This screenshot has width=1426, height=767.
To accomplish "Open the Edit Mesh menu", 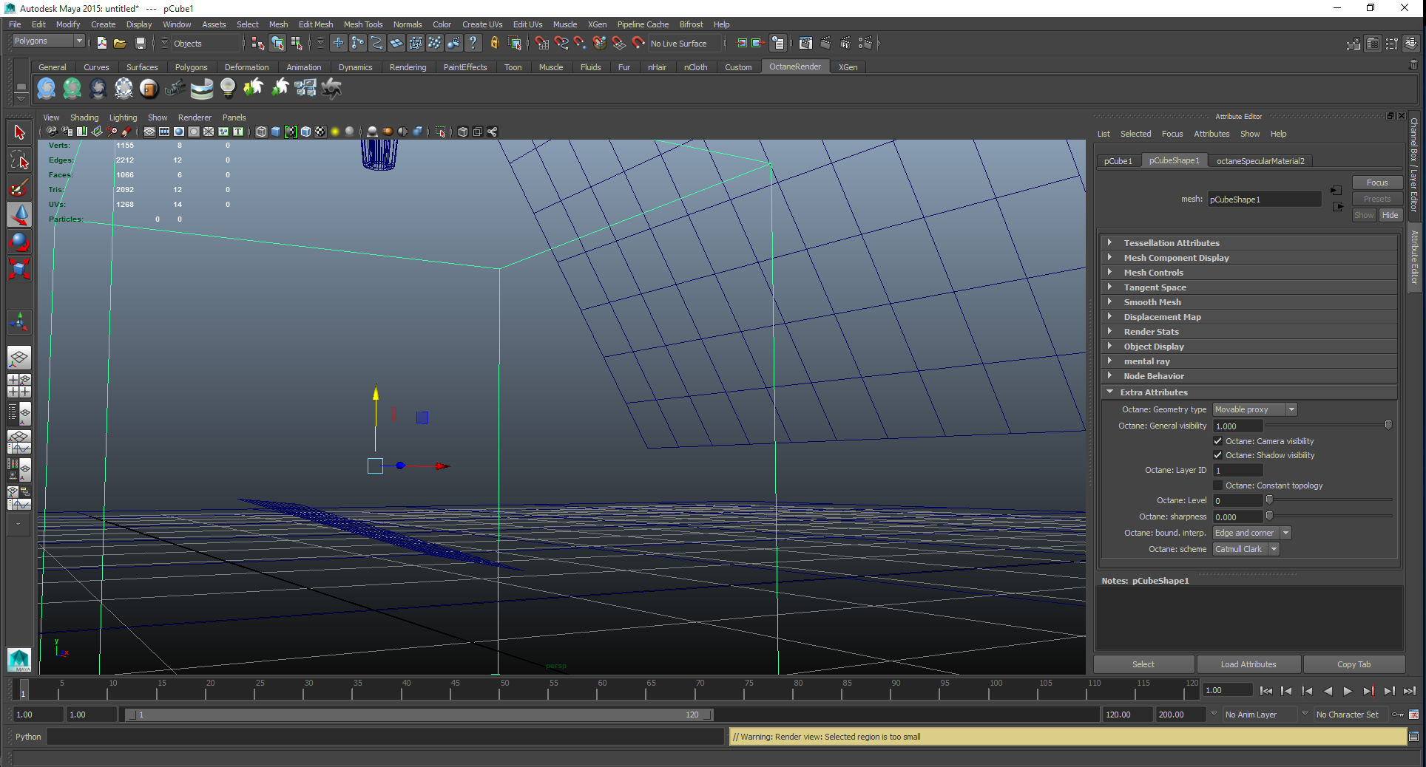I will [315, 24].
